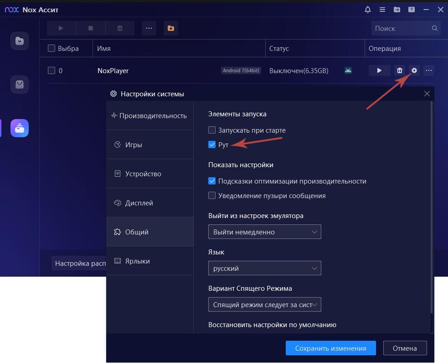Viewport: 448px width, 363px height.
Task: Open the Выйти немедленно dropdown
Action: coord(265,232)
